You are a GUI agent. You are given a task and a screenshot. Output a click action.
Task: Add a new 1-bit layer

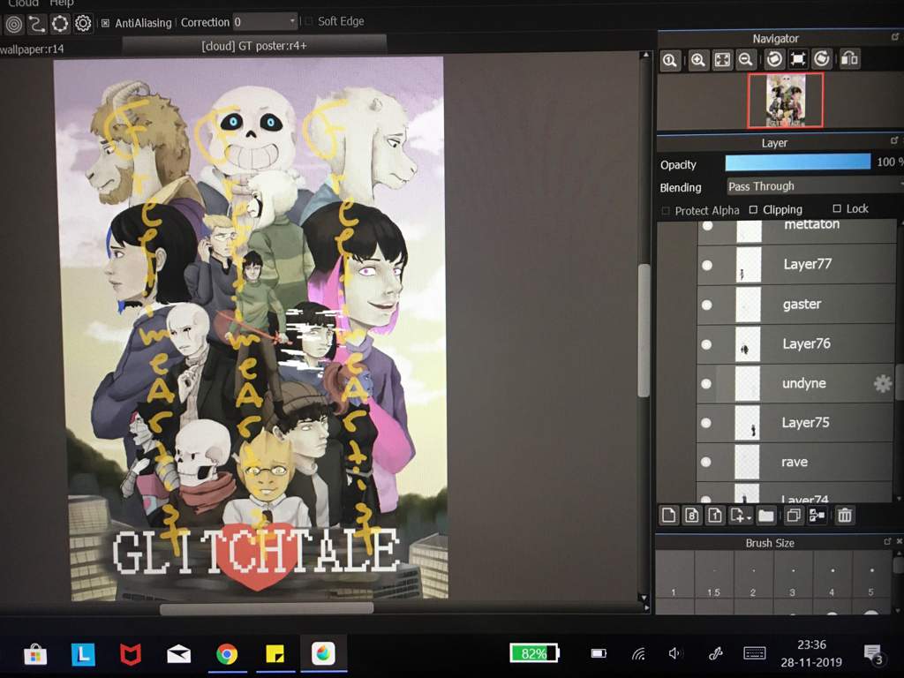coord(715,515)
